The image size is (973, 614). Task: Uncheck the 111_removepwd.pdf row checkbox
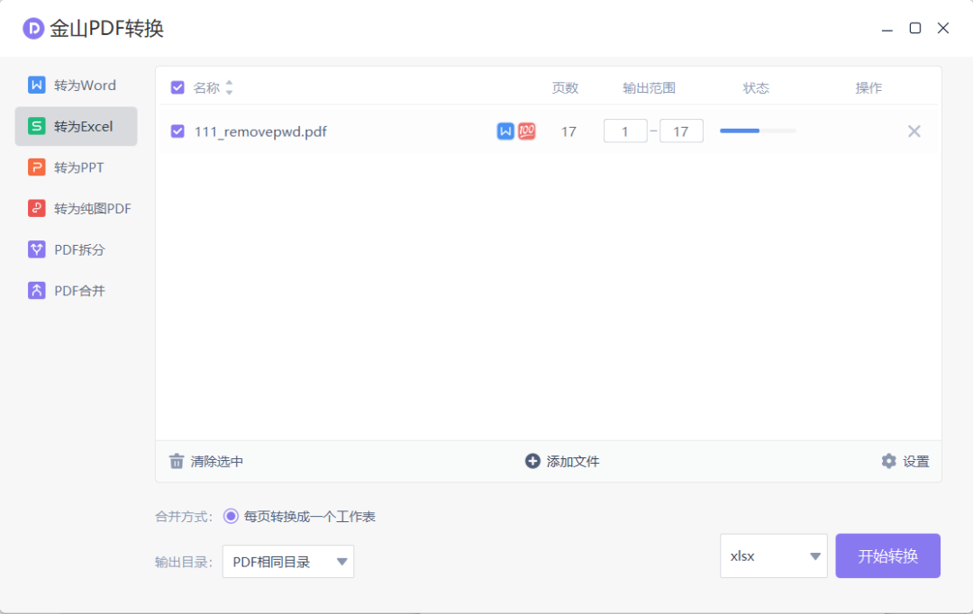pos(177,131)
